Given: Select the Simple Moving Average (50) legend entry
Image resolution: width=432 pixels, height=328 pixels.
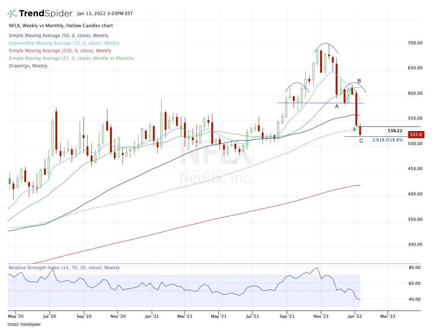Looking at the screenshot, I should click(x=59, y=36).
